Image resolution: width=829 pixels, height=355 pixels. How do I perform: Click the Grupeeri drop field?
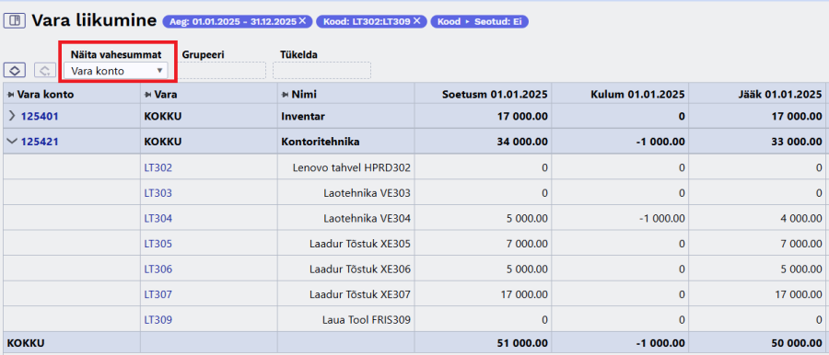(x=222, y=70)
